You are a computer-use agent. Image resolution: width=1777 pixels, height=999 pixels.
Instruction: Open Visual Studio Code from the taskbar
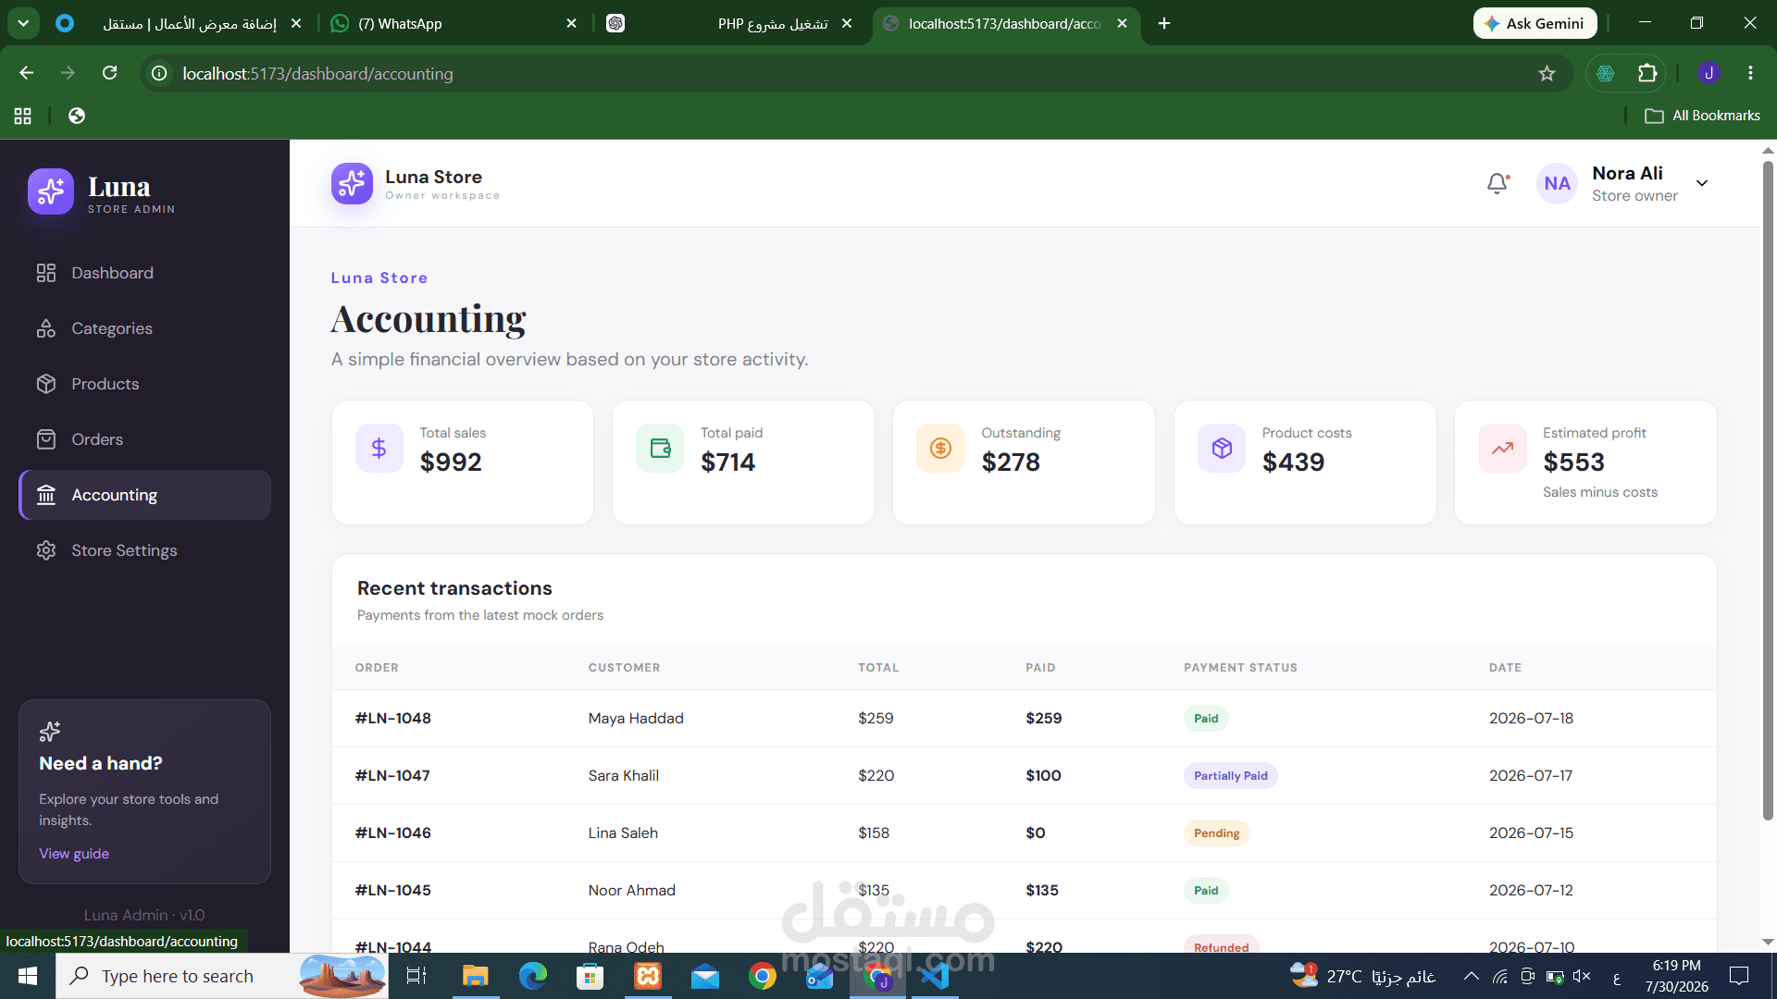[x=935, y=976]
